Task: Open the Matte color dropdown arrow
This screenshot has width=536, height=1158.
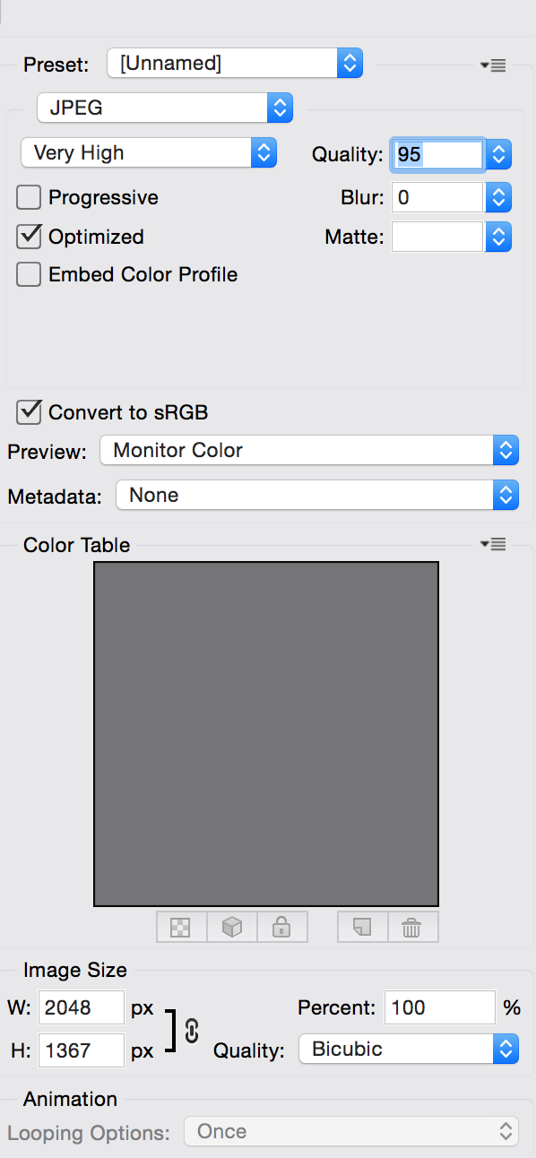Action: click(x=498, y=237)
